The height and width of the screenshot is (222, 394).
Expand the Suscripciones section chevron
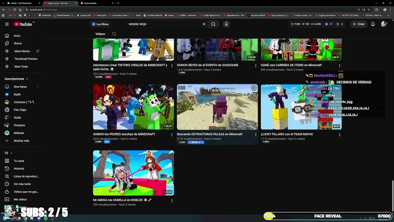[x=27, y=79]
